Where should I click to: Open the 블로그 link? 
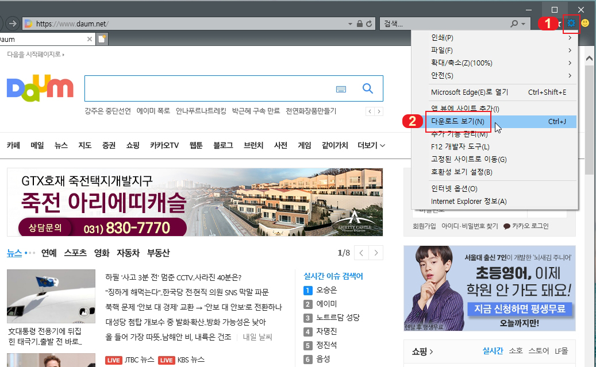pos(223,145)
